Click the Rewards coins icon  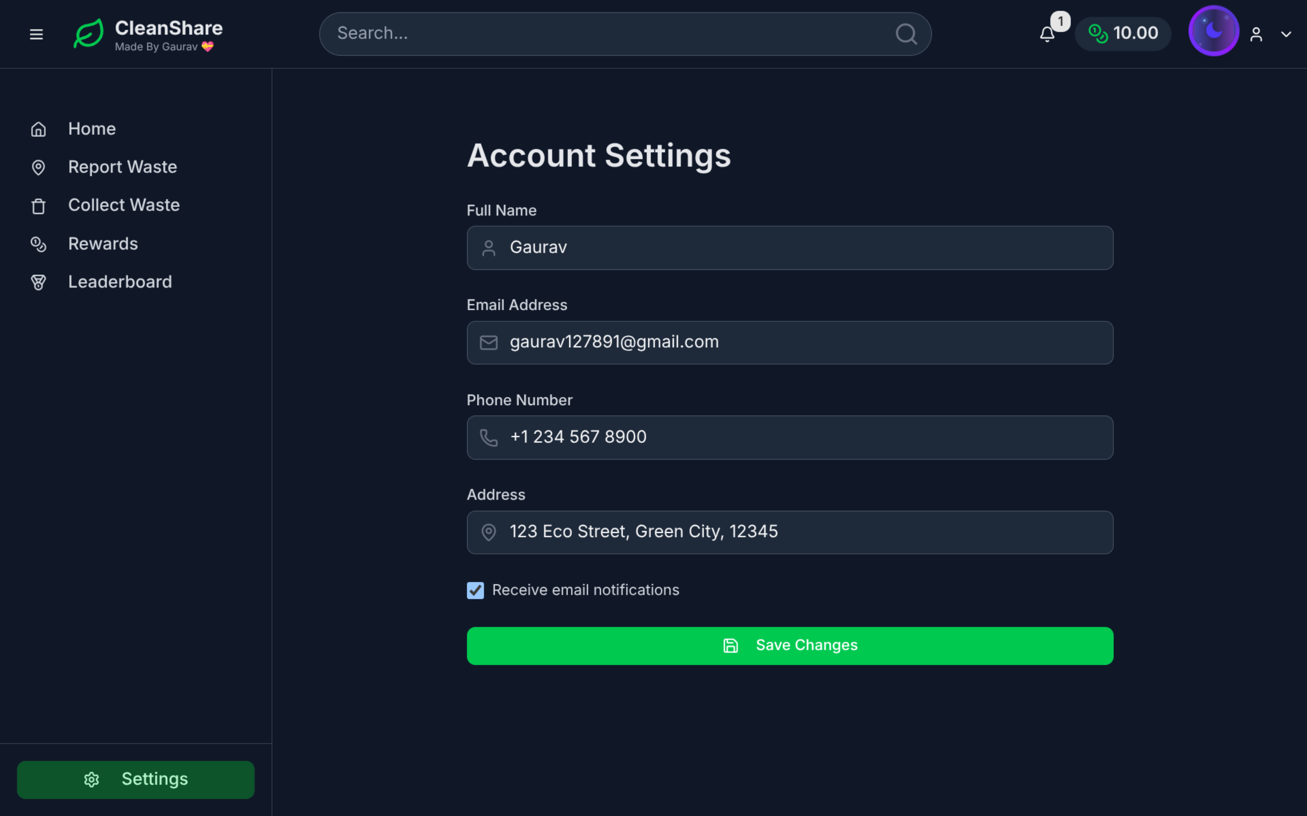38,244
